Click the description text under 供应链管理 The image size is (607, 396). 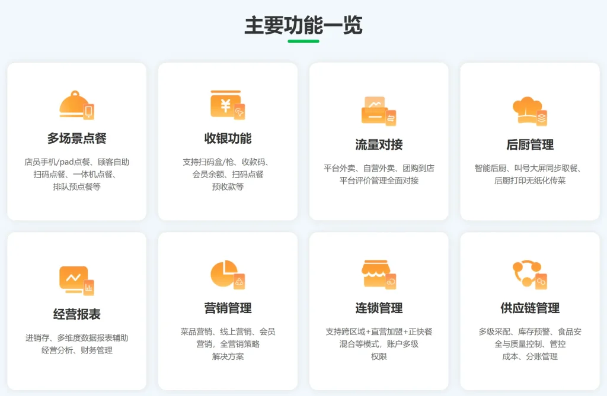tap(529, 344)
